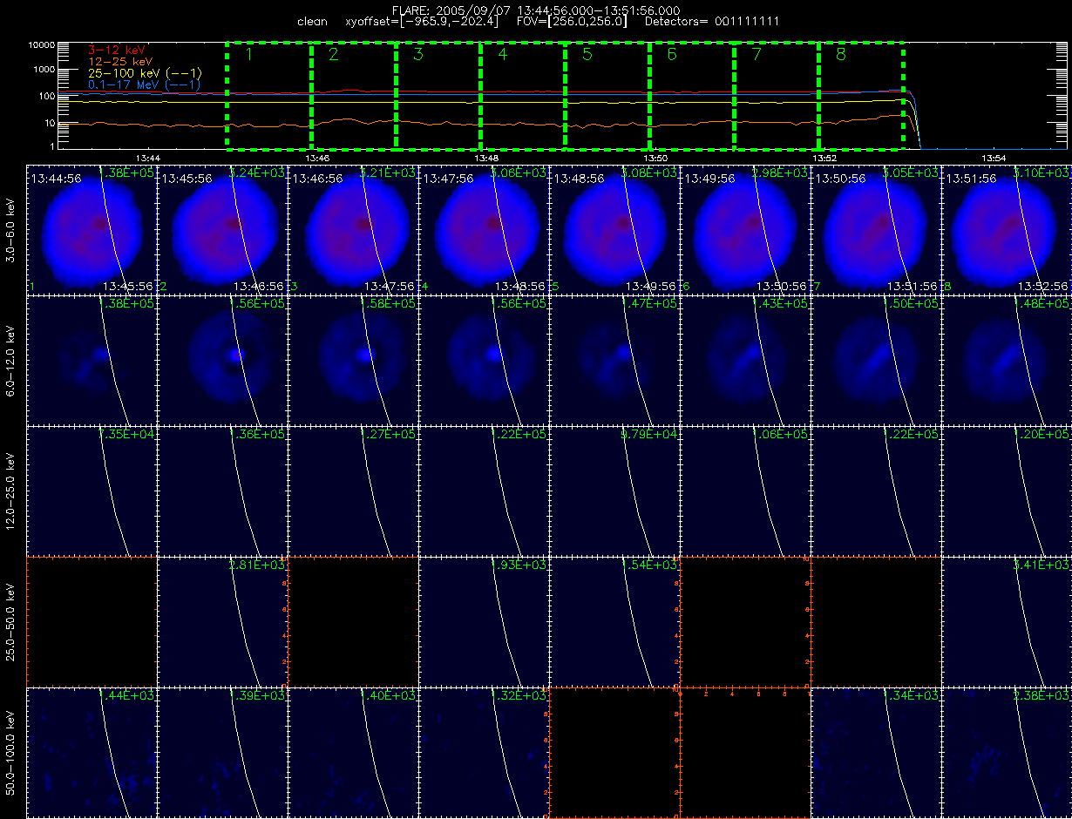Click the 6.0-12.0 keV row label

coord(10,360)
